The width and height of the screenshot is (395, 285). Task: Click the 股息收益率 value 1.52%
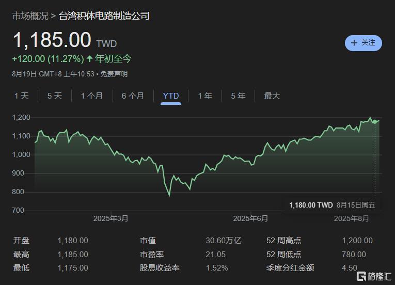coord(217,267)
